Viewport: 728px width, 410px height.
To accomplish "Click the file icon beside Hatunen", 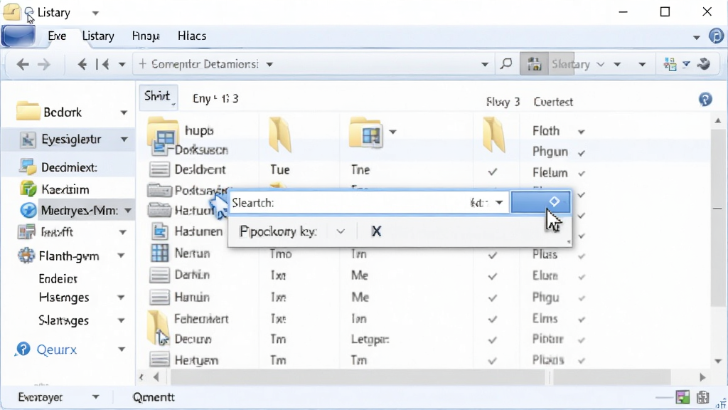I will tap(160, 231).
